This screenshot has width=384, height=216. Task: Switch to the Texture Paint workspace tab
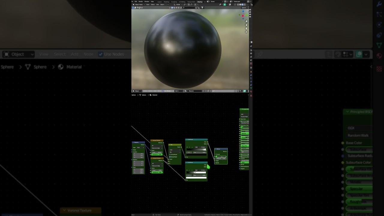tap(191, 2)
